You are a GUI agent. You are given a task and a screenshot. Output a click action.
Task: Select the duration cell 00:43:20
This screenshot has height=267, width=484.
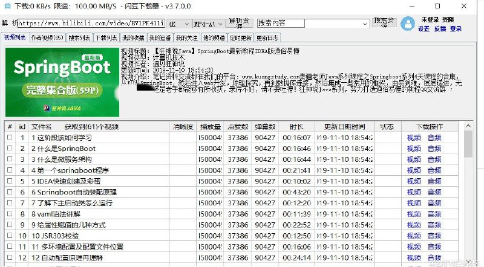(296, 192)
